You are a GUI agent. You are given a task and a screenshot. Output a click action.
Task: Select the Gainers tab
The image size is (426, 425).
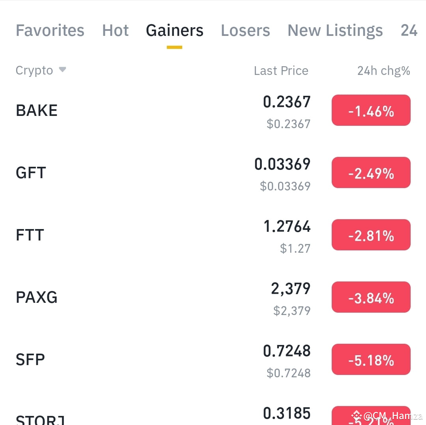click(x=174, y=30)
